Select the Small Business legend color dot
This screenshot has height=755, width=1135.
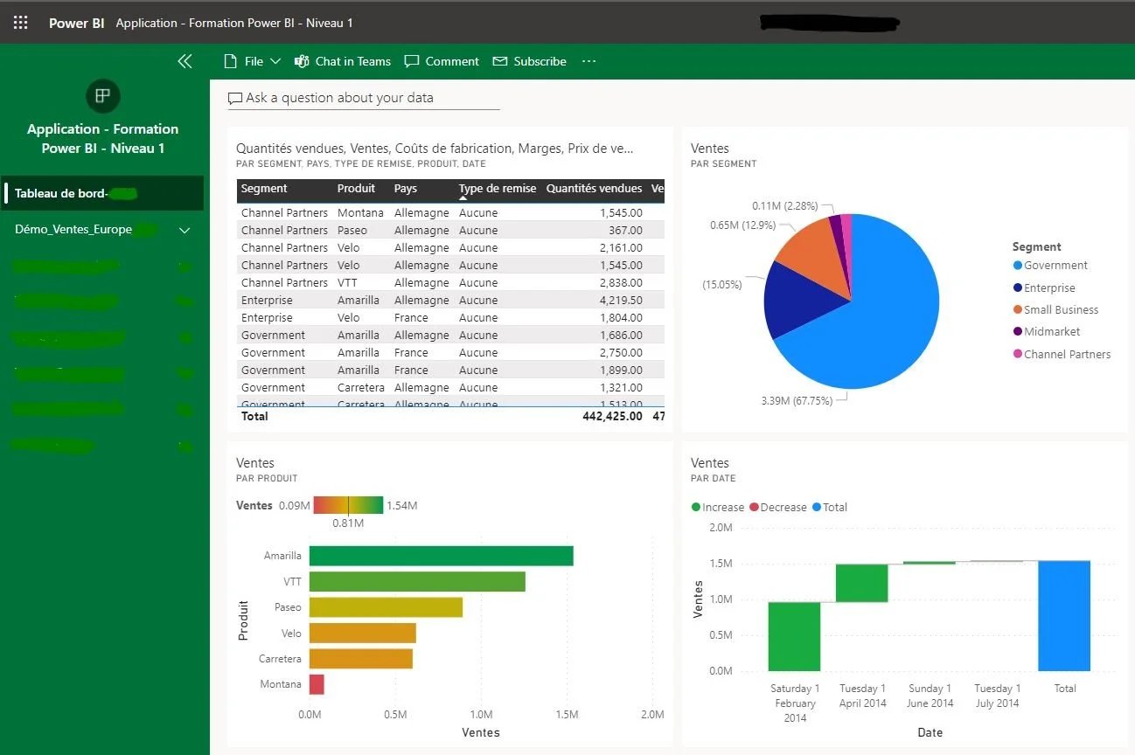coord(1018,309)
